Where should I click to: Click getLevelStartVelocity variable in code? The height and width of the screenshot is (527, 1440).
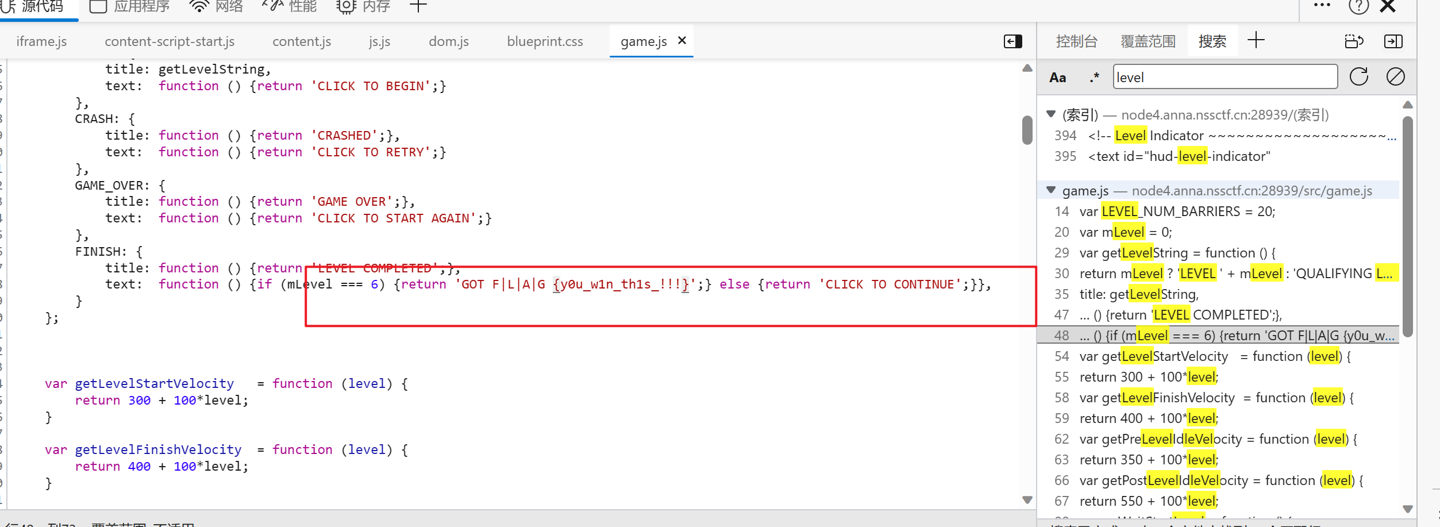coord(155,383)
